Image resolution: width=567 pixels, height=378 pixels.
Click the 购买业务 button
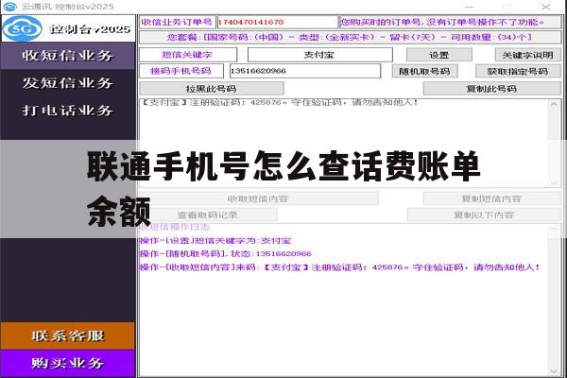tap(68, 363)
